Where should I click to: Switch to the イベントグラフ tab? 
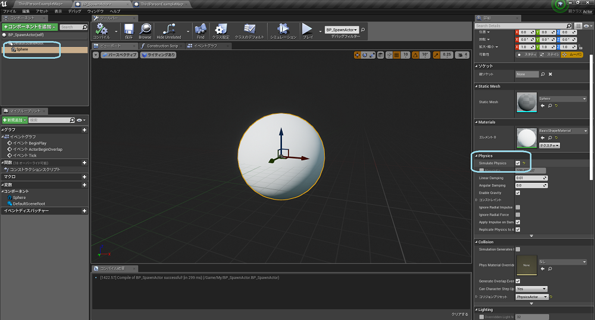(x=205, y=46)
